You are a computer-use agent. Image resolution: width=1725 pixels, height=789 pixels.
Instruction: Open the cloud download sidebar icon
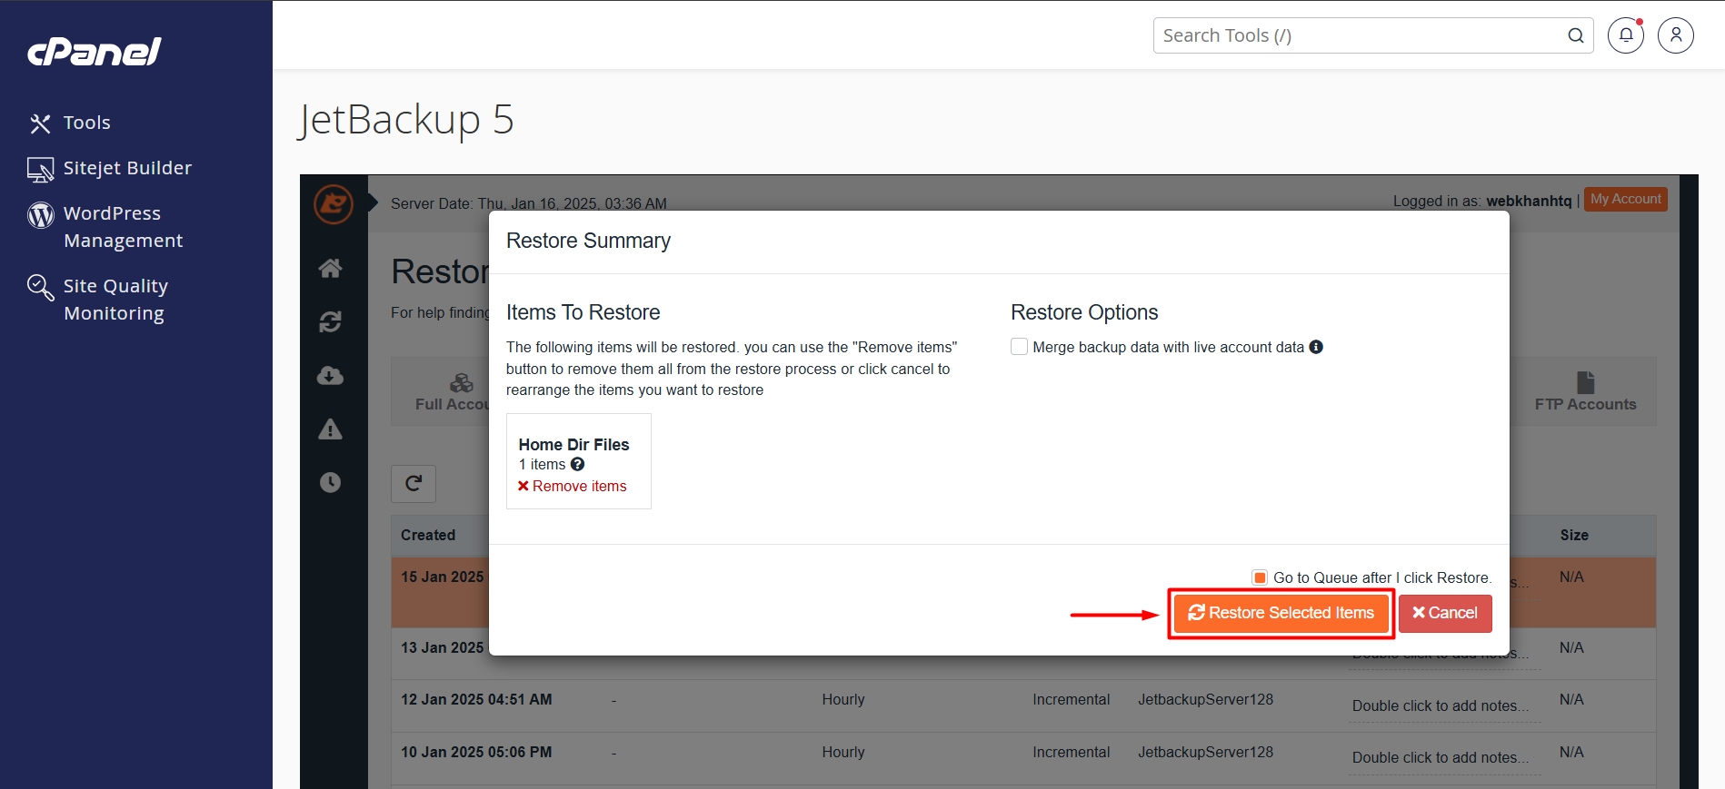pyautogui.click(x=330, y=376)
